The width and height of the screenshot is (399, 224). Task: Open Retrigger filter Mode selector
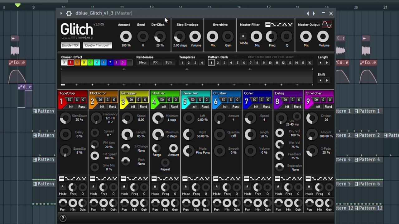tap(124, 187)
